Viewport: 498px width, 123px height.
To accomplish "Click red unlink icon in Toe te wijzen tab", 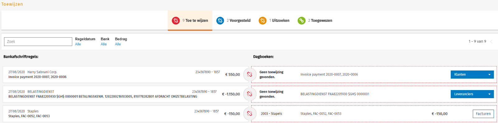I will (176, 20).
